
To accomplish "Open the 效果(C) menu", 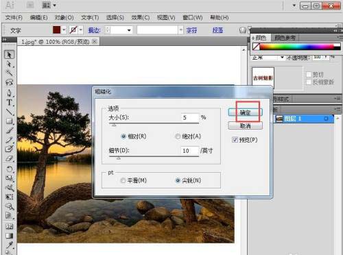I will point(141,18).
